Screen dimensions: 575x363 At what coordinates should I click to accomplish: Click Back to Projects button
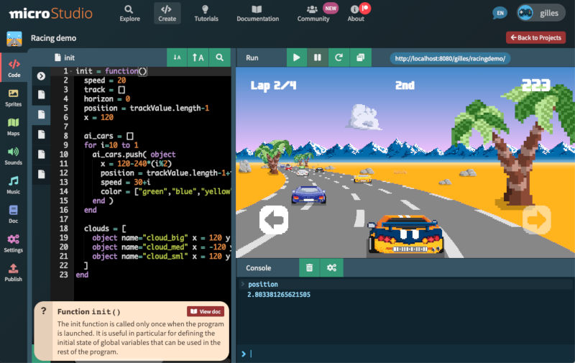coord(535,37)
